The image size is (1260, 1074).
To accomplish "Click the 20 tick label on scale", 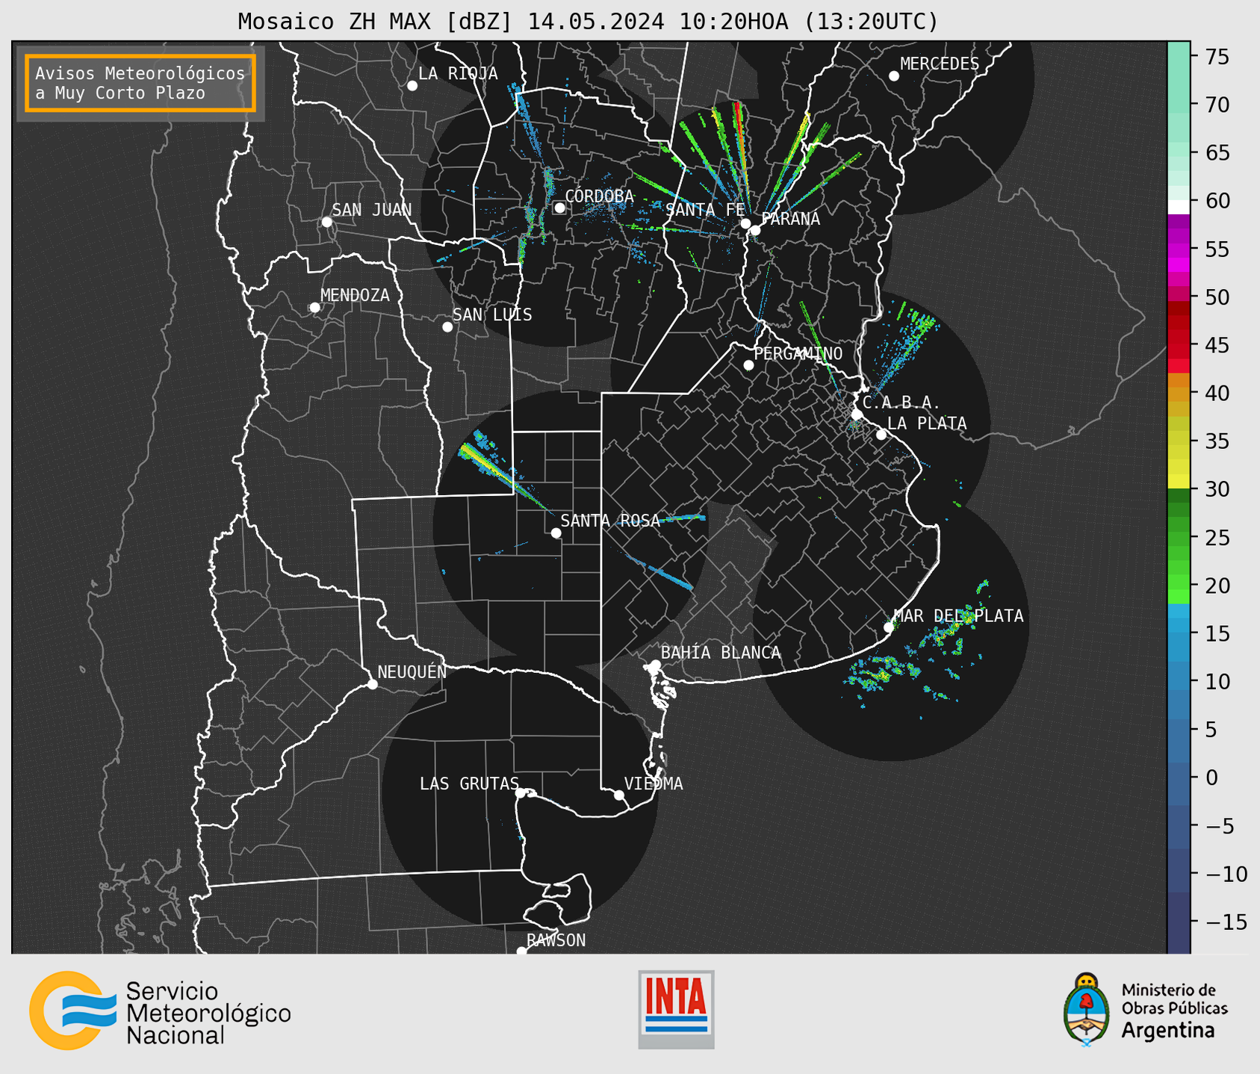I will click(x=1216, y=586).
